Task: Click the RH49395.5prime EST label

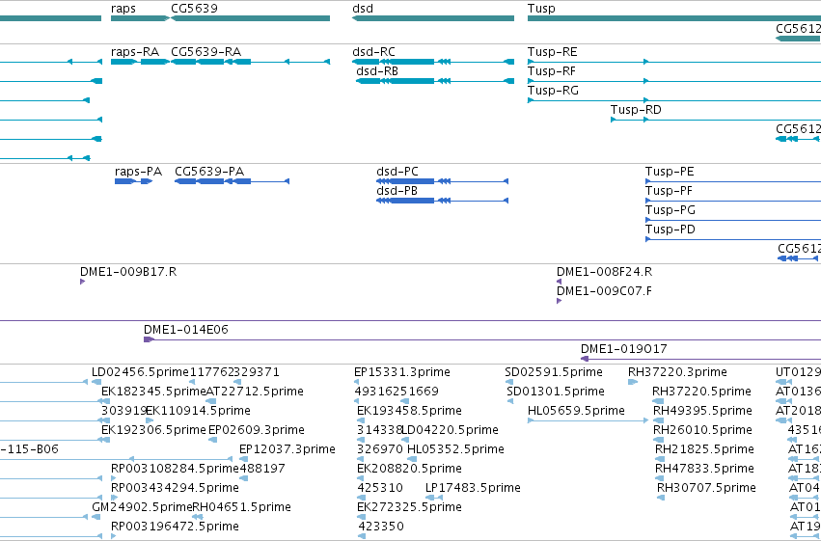Action: coord(702,411)
